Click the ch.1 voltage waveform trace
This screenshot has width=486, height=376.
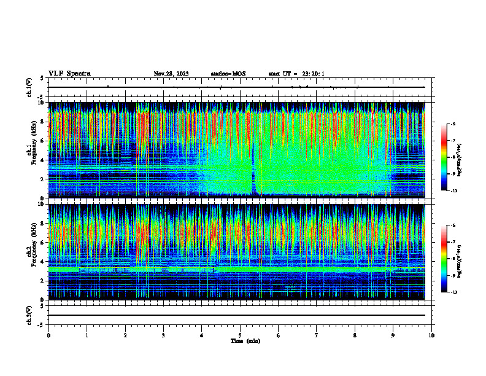point(237,87)
